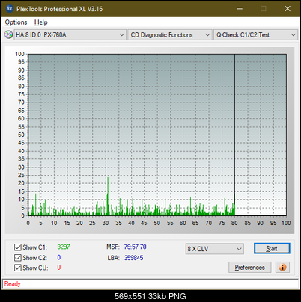
Task: Click the Start button
Action: click(272, 248)
